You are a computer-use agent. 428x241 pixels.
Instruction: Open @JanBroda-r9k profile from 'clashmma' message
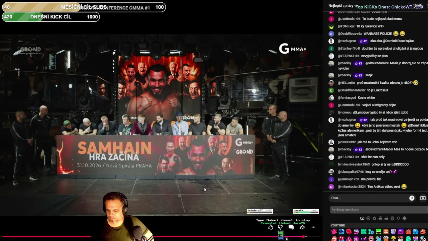tap(349, 19)
